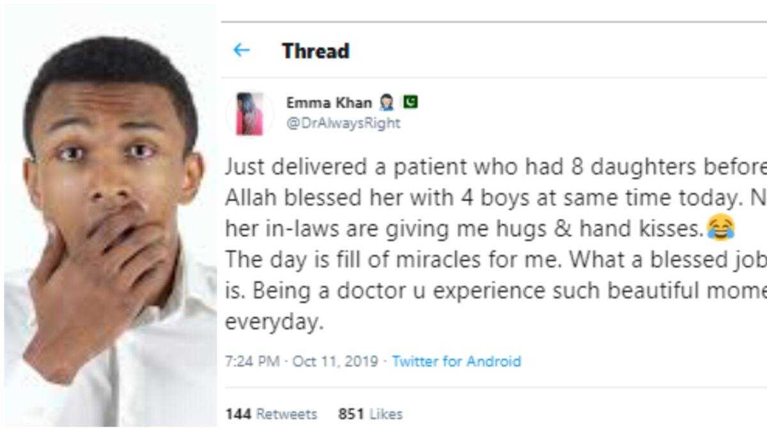
Task: View the 851 Likes list
Action: click(x=370, y=414)
